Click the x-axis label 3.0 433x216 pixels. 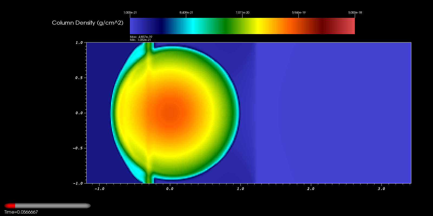[381, 189]
